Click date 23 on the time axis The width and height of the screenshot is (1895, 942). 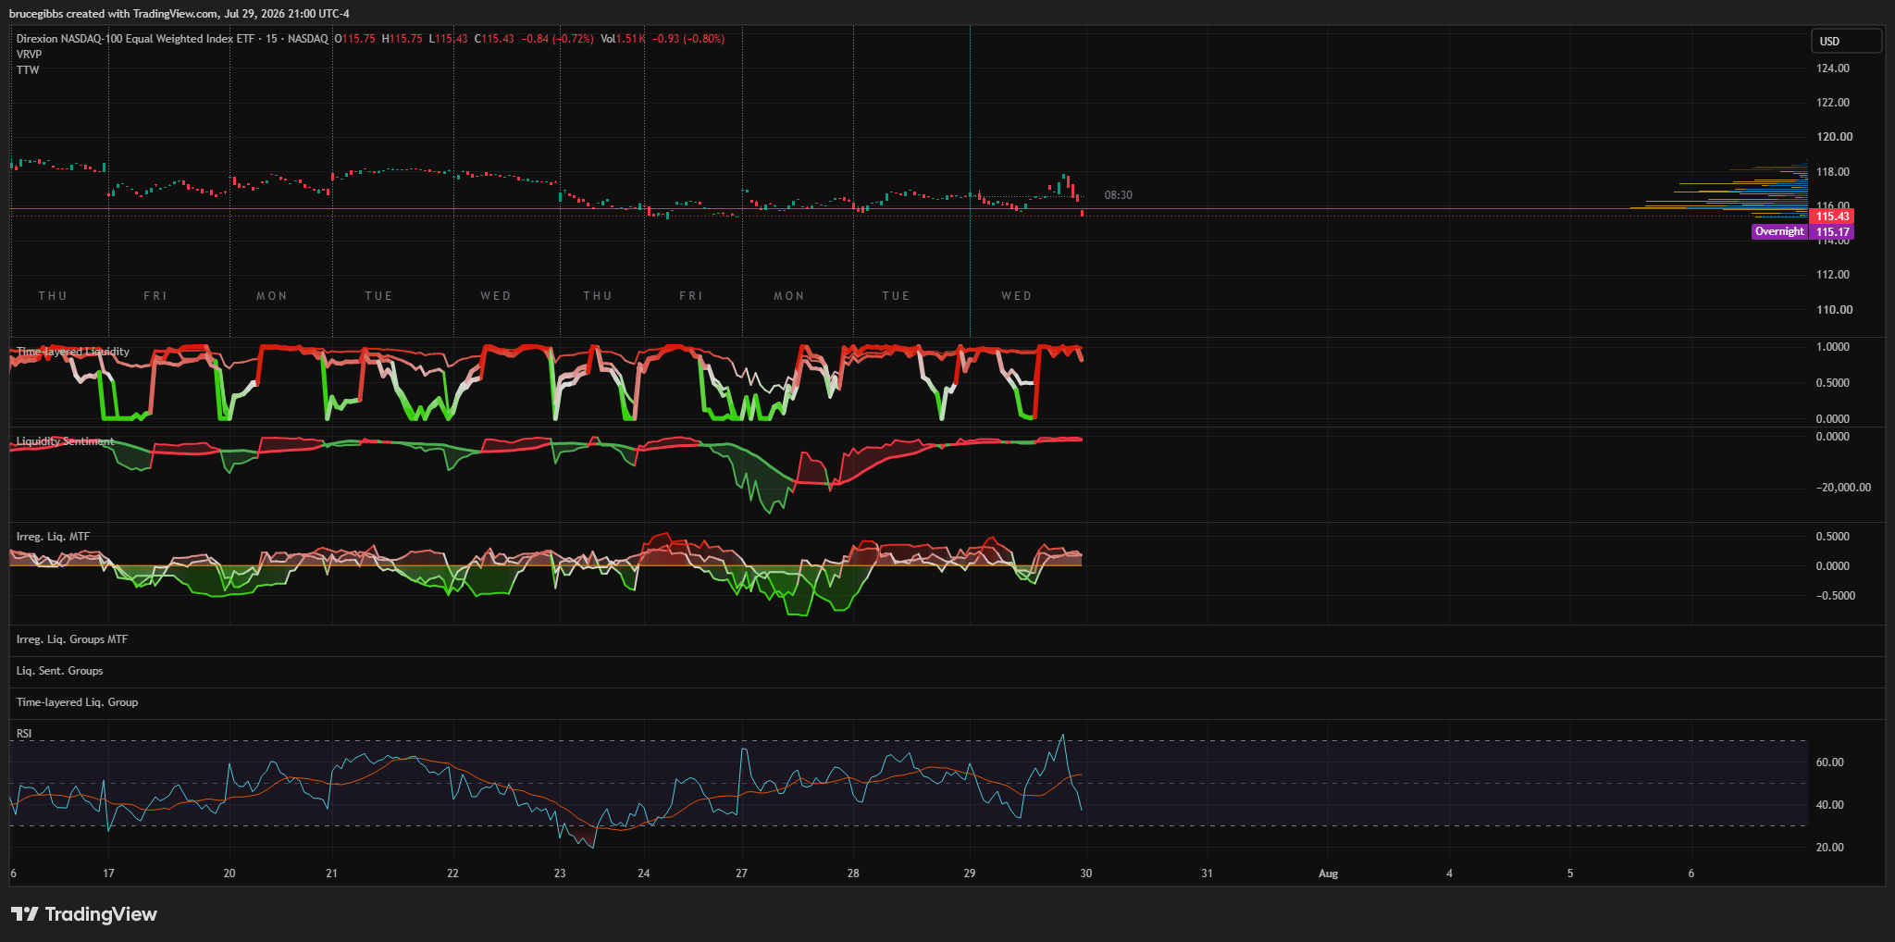[x=560, y=874]
